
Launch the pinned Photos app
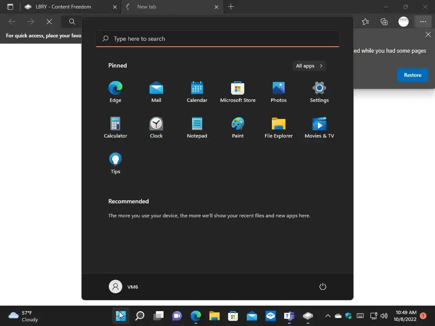[x=279, y=92]
